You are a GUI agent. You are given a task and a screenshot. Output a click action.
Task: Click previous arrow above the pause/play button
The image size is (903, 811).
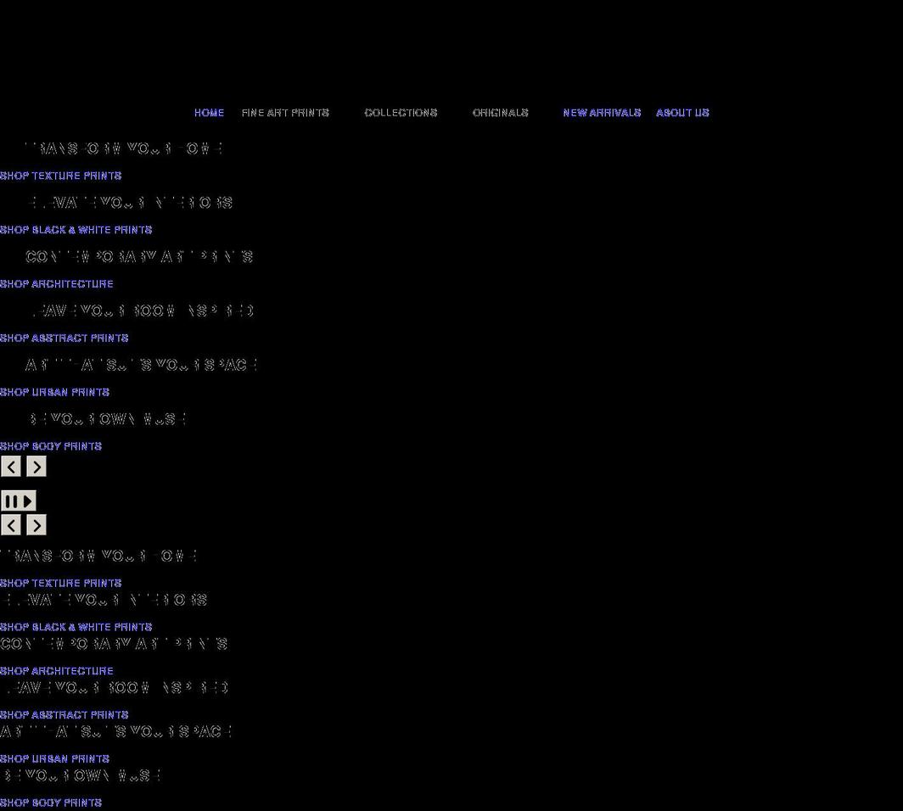tap(11, 467)
